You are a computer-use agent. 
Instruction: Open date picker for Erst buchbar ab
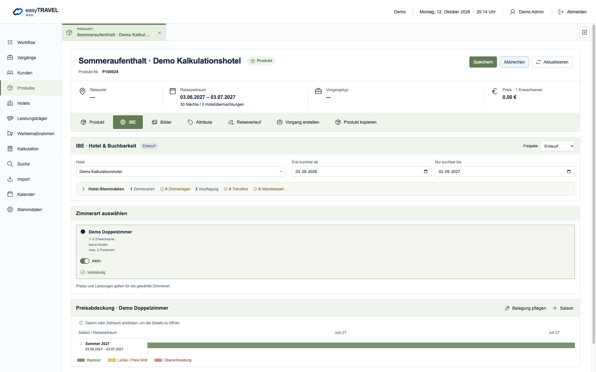click(426, 171)
